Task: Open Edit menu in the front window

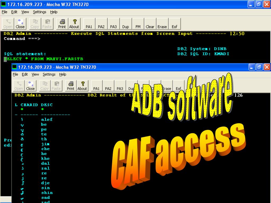Action: click(x=25, y=74)
